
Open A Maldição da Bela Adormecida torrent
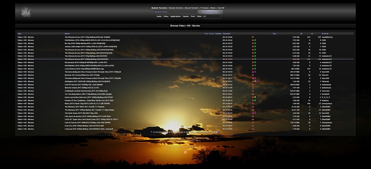(x=86, y=91)
